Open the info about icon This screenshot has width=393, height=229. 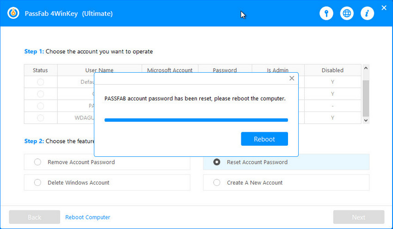367,13
